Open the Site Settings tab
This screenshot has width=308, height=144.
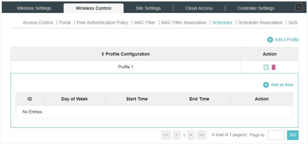148,8
